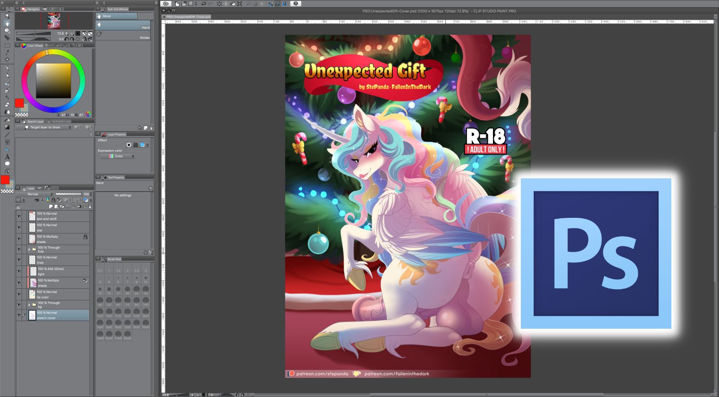This screenshot has height=397, width=719.
Task: Click the save icon dropdown arrows in command bar
Action: click(196, 4)
